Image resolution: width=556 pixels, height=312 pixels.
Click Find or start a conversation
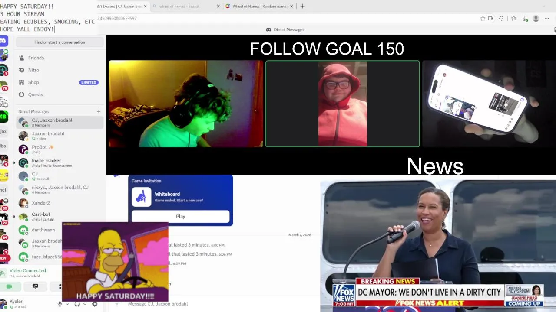pos(60,42)
